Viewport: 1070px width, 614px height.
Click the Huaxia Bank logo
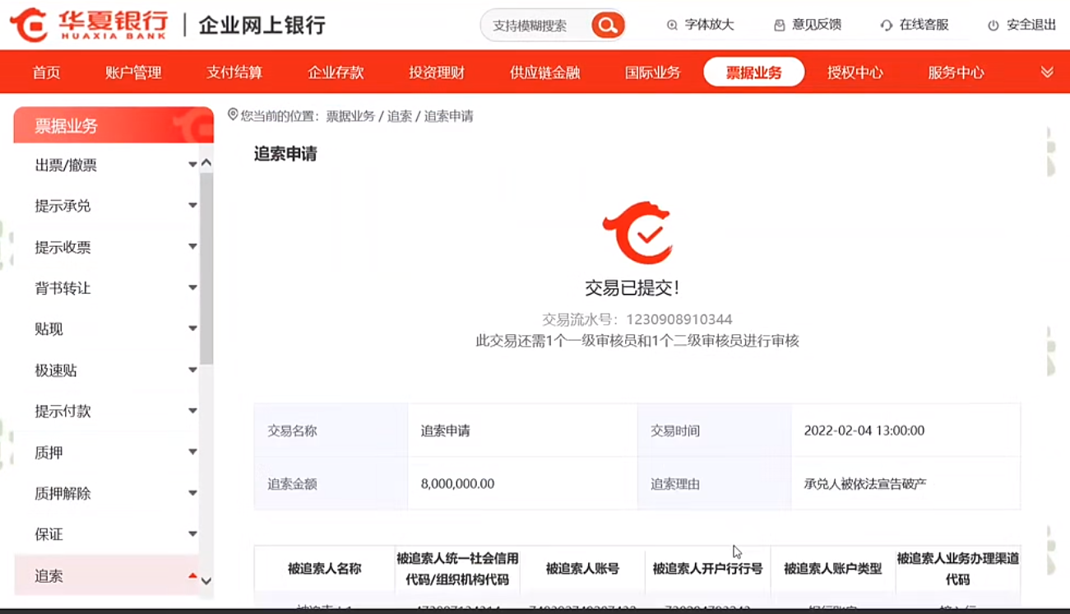point(89,25)
